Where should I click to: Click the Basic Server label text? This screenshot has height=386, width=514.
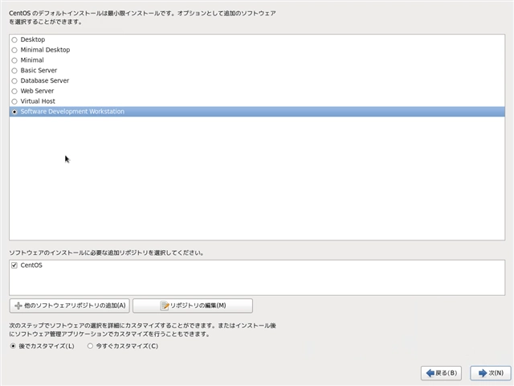(39, 70)
